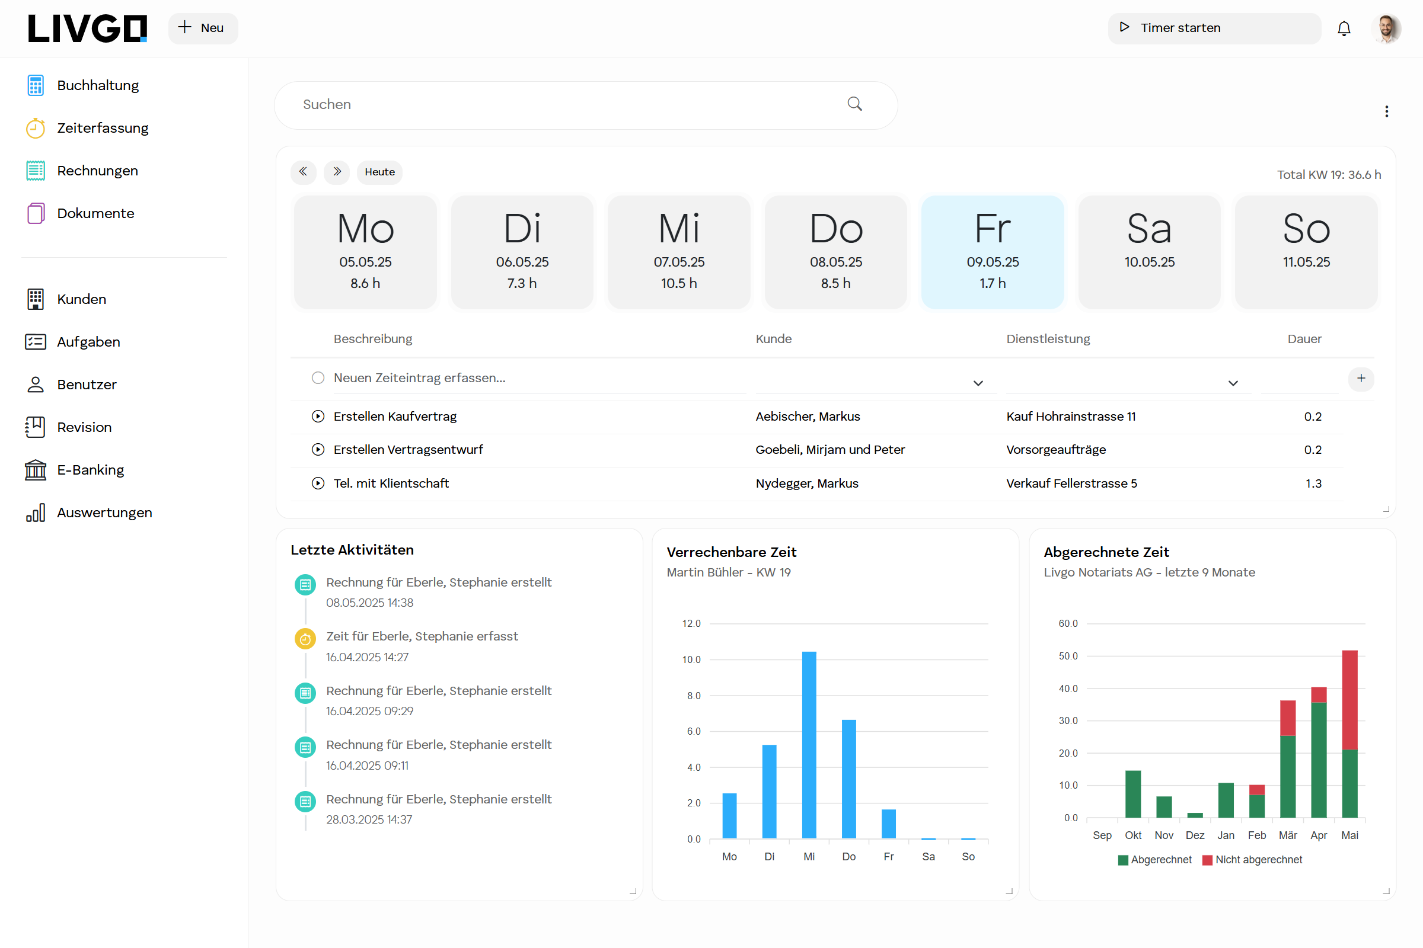Open E-Banking in the sidebar
Image resolution: width=1423 pixels, height=948 pixels.
(x=90, y=470)
